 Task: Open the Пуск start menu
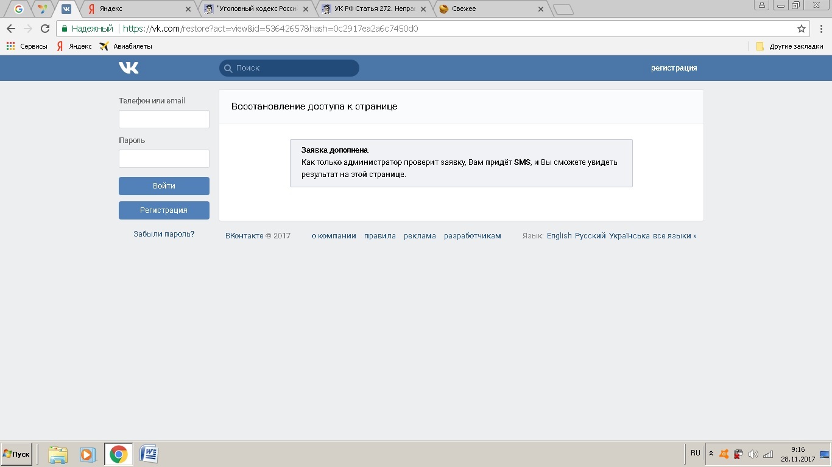point(16,454)
